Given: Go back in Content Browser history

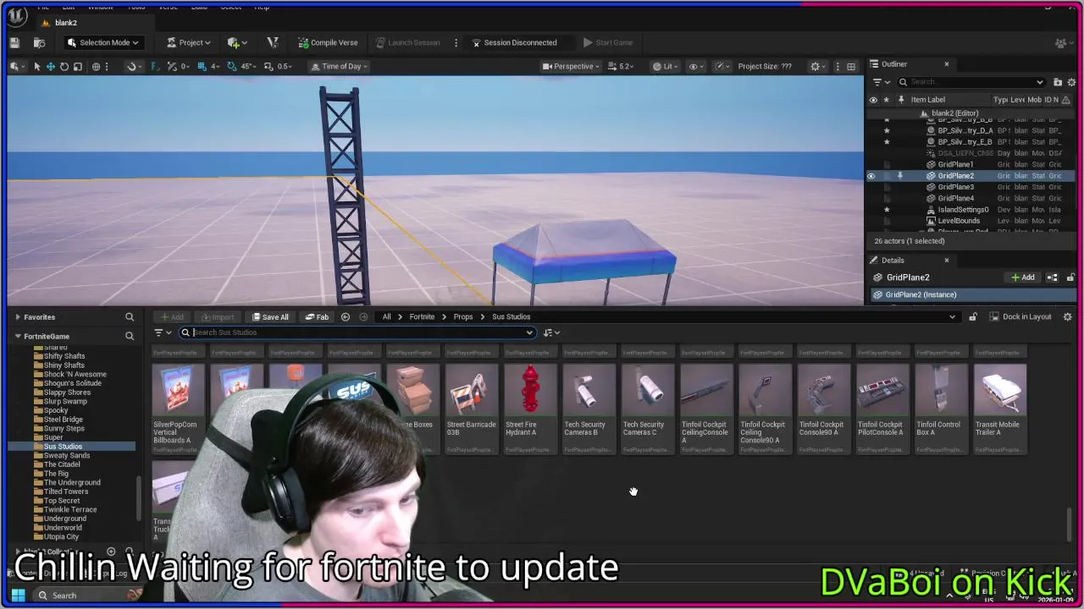Looking at the screenshot, I should [x=346, y=317].
